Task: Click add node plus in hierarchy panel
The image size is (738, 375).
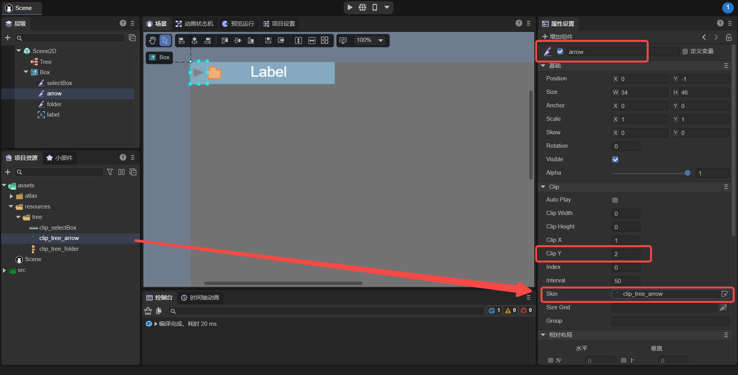Action: pos(7,38)
